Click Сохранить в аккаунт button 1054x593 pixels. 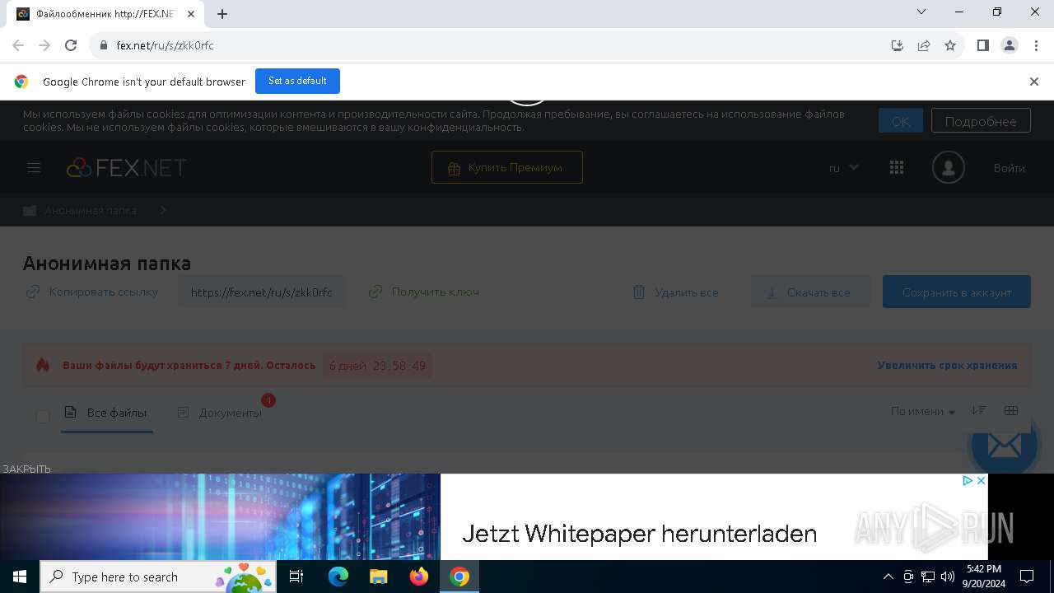click(957, 292)
